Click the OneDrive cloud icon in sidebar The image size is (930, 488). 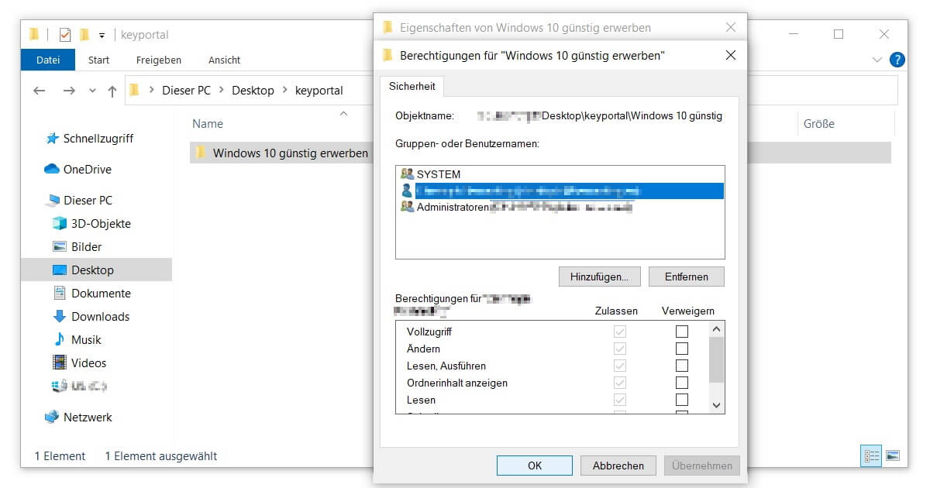click(x=52, y=169)
